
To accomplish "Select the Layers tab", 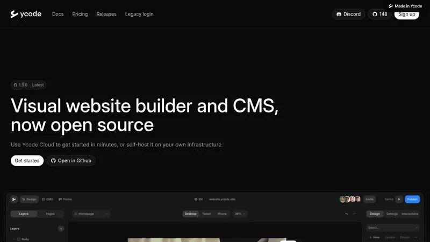I will [24, 213].
